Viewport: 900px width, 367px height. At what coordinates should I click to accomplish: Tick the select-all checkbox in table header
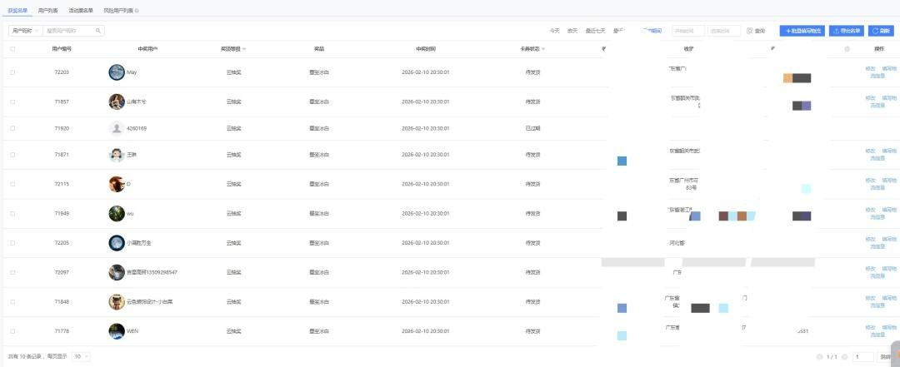pos(12,49)
